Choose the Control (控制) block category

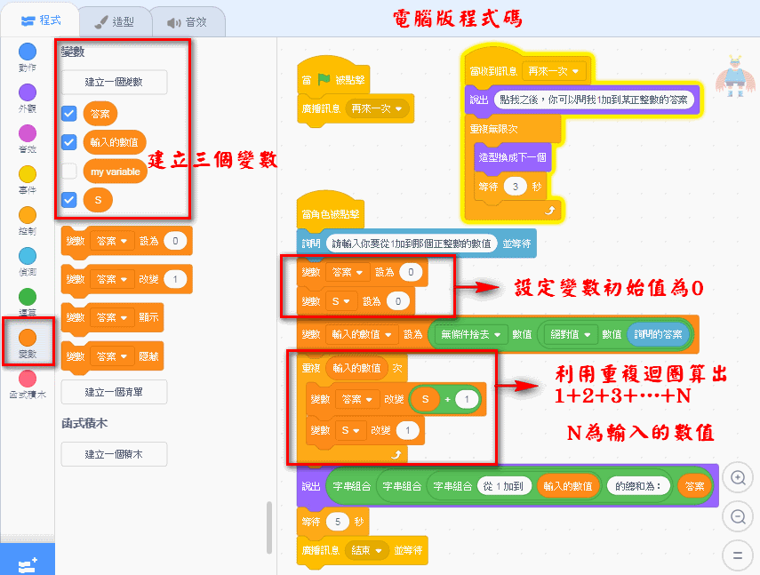pos(28,215)
